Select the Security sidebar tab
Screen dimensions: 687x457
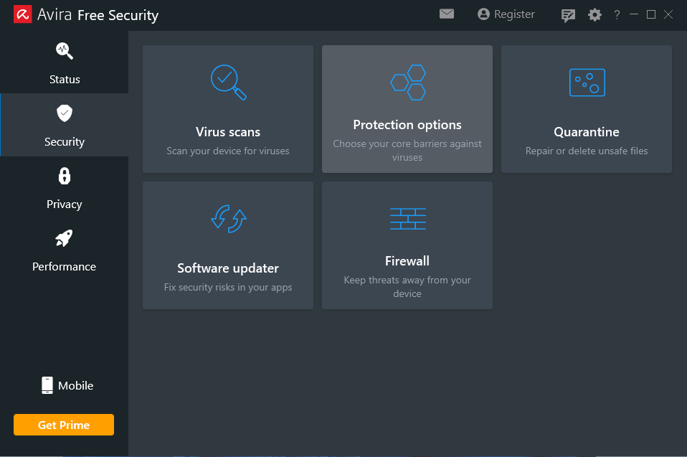coord(65,126)
